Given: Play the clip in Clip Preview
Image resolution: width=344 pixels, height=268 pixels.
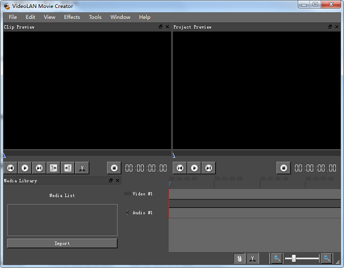Looking at the screenshot, I should click(25, 168).
